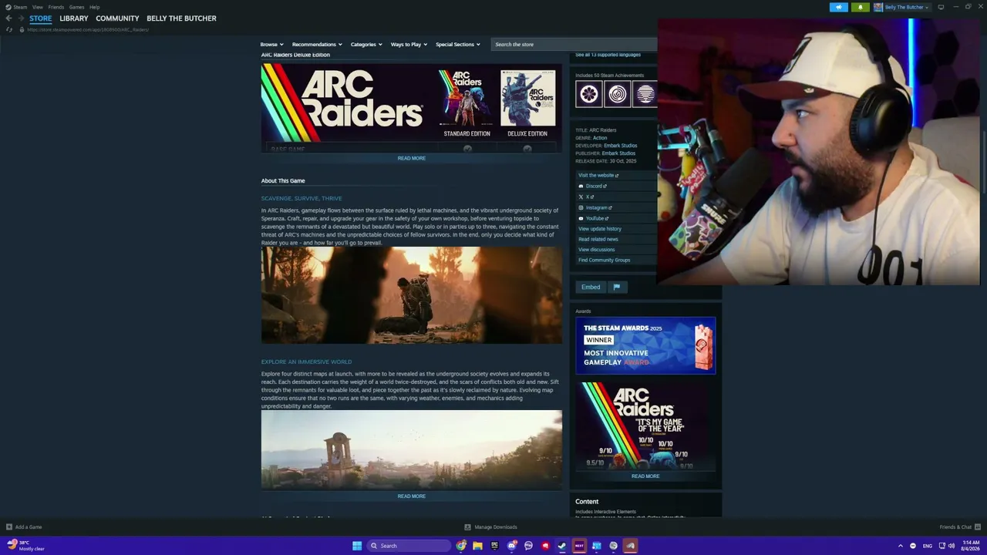Reload the store page with refresh icon
The width and height of the screenshot is (987, 555).
click(x=9, y=29)
